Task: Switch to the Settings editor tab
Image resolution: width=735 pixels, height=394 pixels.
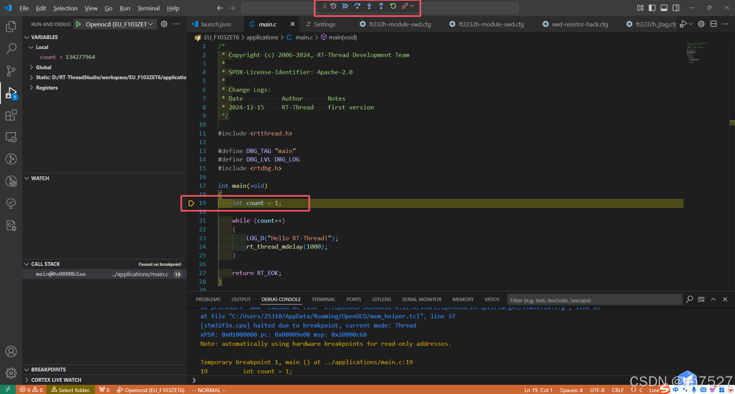Action: coord(325,24)
